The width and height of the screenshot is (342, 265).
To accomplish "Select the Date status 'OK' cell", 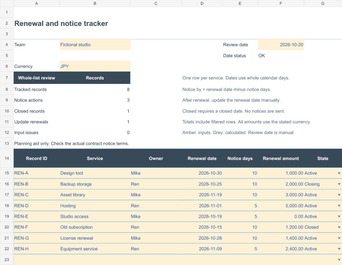I will coord(281,56).
